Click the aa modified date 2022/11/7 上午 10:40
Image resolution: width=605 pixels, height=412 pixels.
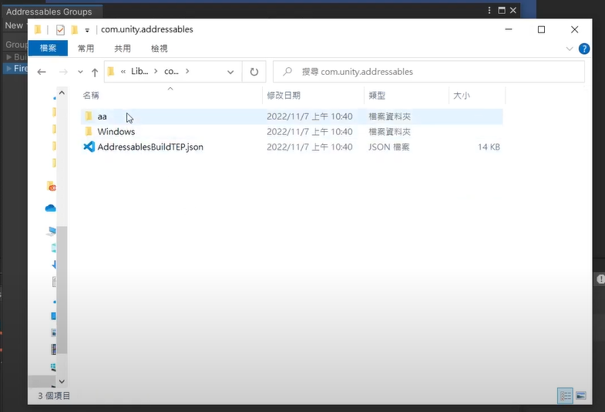310,117
